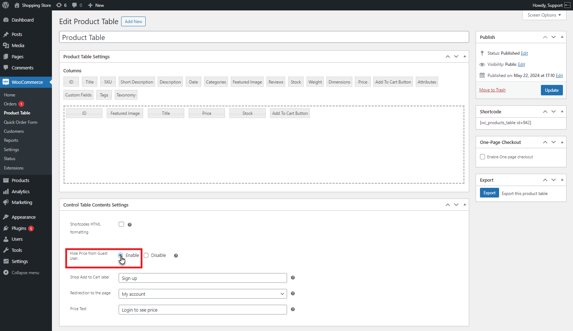The height and width of the screenshot is (331, 573).
Task: Toggle the Export panel triangle
Action: (x=562, y=180)
